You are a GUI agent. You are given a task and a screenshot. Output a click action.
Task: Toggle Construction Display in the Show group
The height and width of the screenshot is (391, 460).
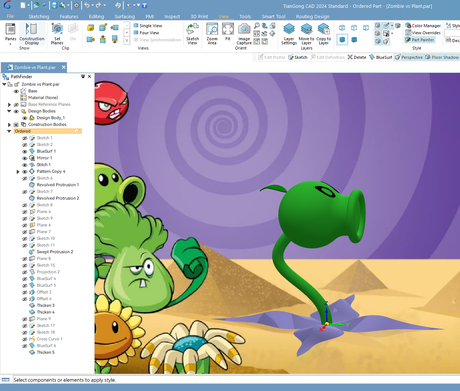pyautogui.click(x=32, y=34)
